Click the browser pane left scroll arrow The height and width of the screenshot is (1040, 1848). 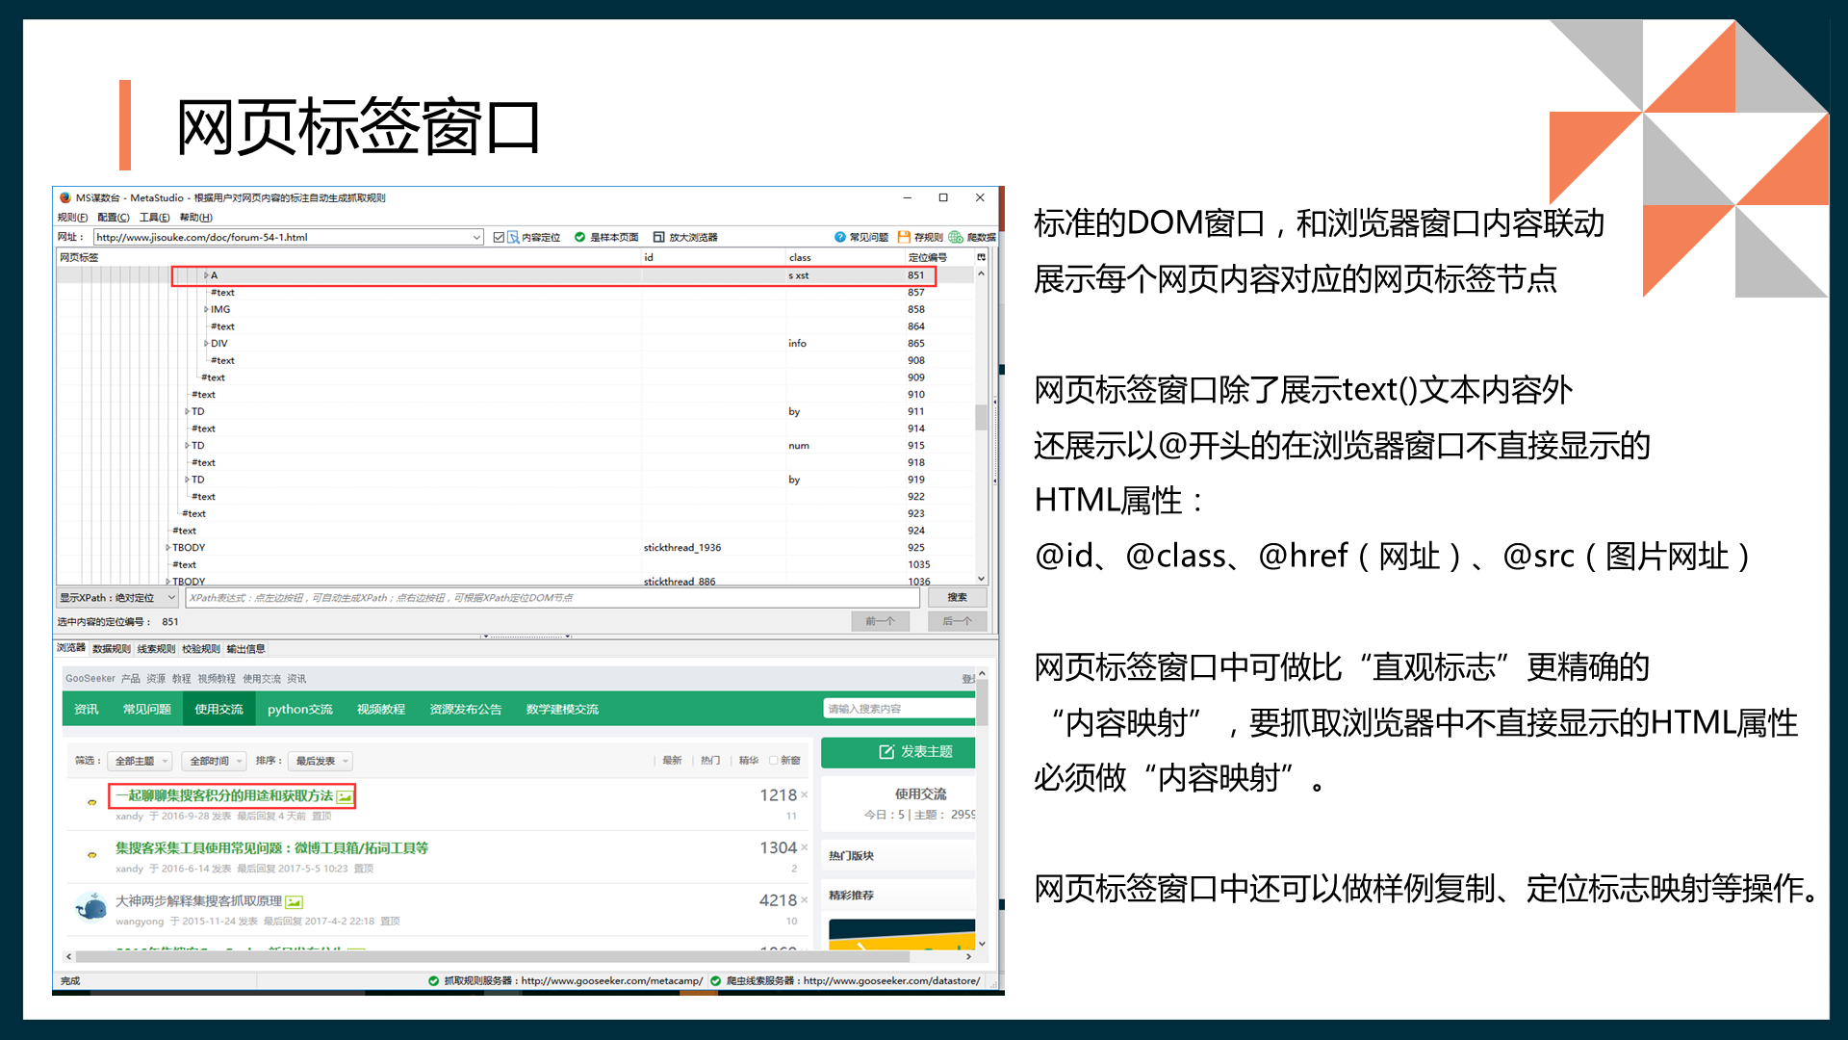pyautogui.click(x=68, y=956)
